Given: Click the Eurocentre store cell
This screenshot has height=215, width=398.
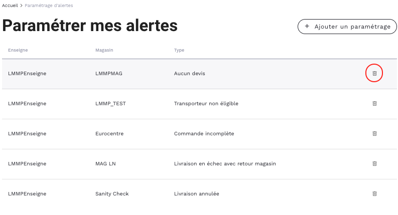Looking at the screenshot, I should [x=109, y=134].
